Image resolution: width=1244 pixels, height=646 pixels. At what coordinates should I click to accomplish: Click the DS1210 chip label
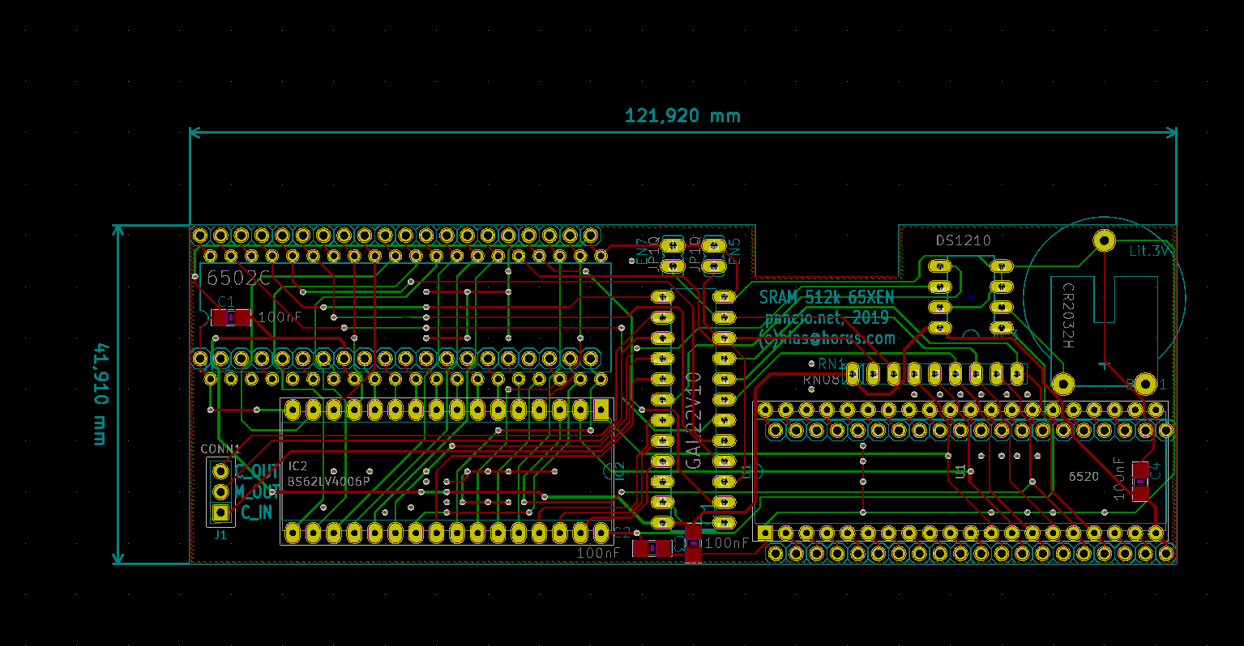[963, 240]
